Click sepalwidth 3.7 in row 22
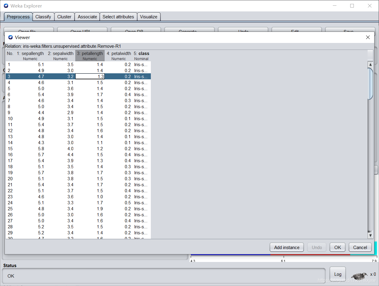 tap(61, 191)
